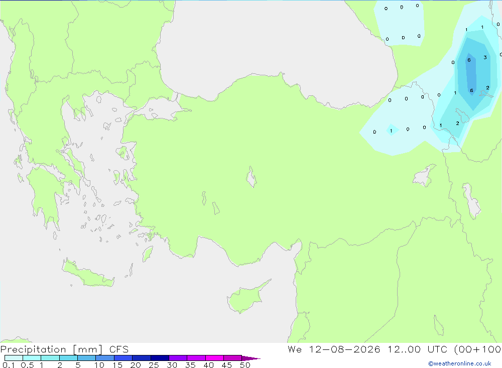This screenshot has height=368, width=502.
Task: Click the '3' precipitation value on the map
Action: [x=485, y=57]
